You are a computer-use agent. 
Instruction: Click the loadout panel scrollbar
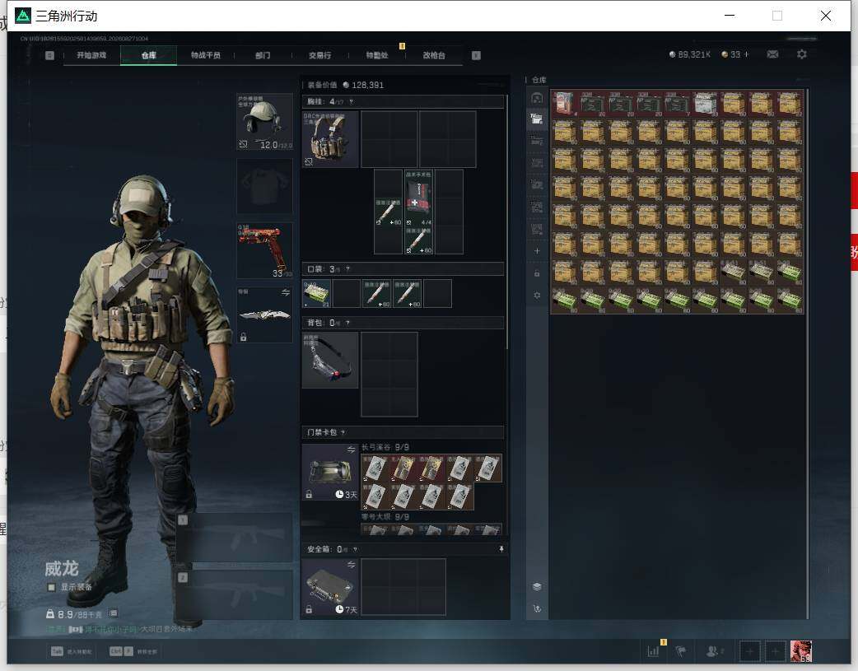coord(507,221)
